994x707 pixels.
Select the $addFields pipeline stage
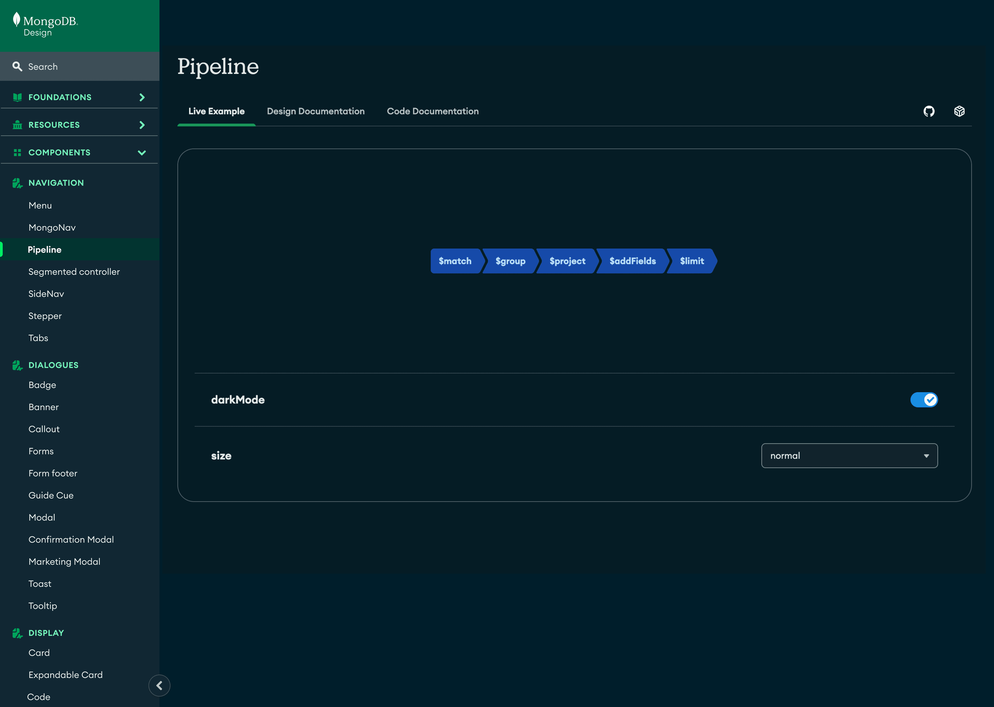632,261
